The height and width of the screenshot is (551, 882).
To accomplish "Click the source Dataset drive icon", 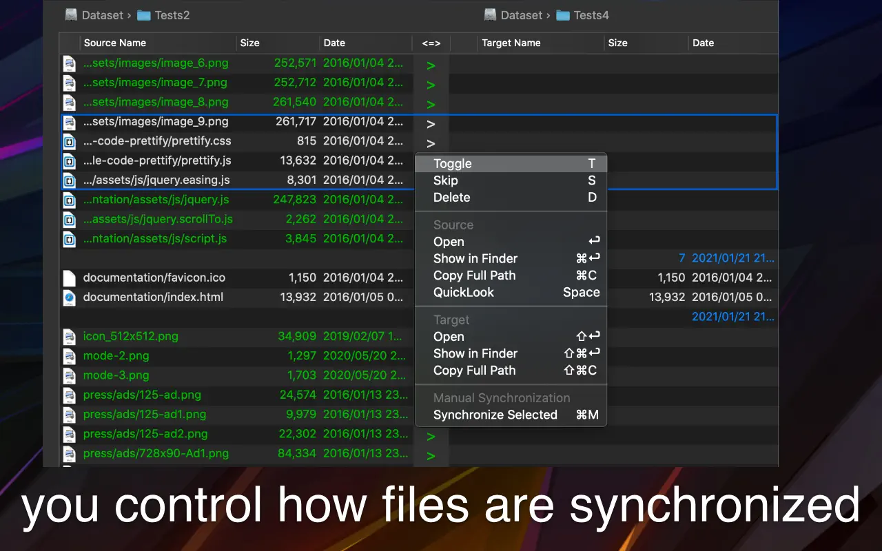I will (x=71, y=15).
